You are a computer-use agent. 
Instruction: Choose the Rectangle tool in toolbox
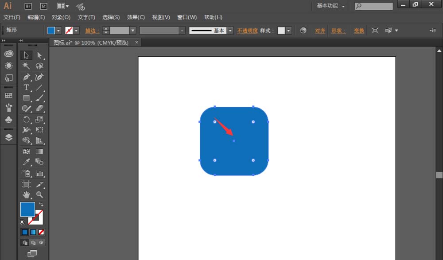(26, 98)
